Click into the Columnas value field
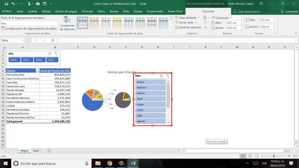This screenshot has height=168, width=299. coord(235,18)
